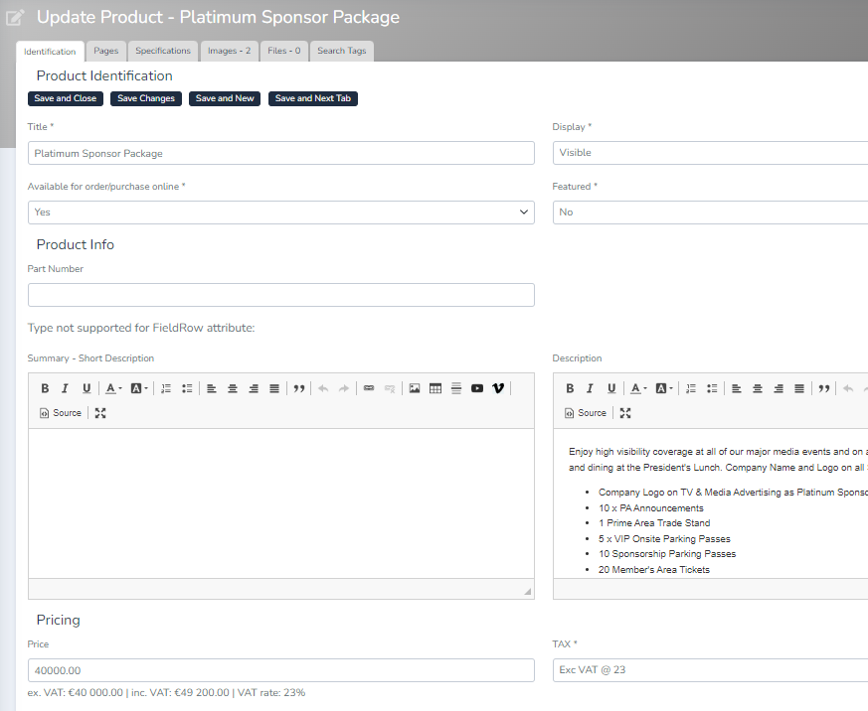Toggle numbered list in Summary editor
The image size is (868, 711).
166,388
